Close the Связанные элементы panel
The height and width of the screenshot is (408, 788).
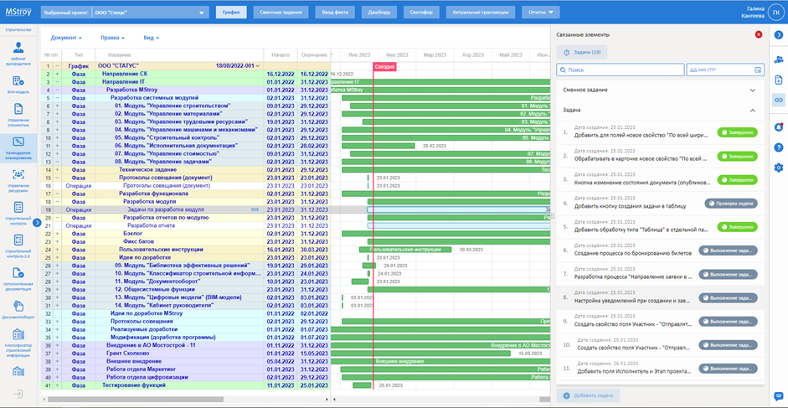click(759, 34)
